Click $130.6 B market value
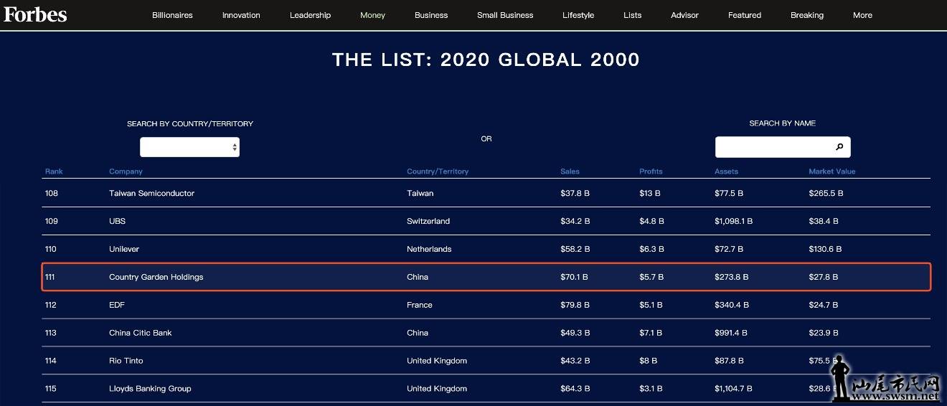The image size is (947, 406). coord(825,249)
